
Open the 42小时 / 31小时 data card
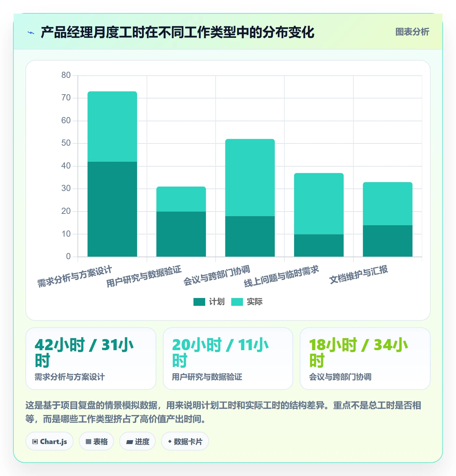(91, 359)
